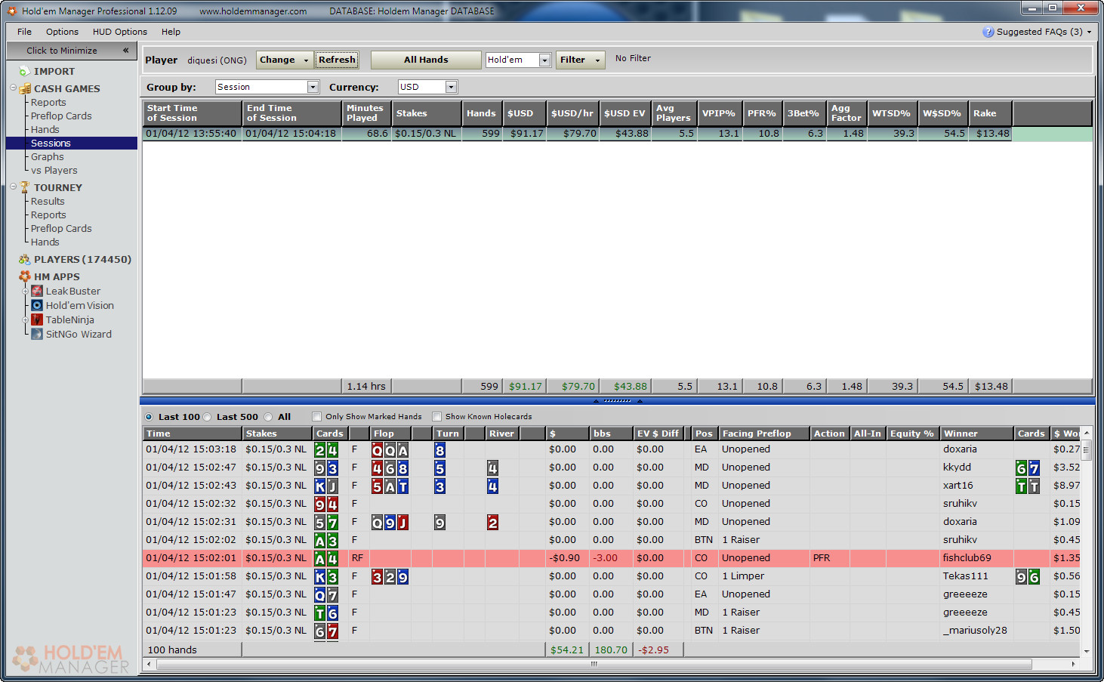Click the TOURNEY trophy icon
This screenshot has width=1104, height=682.
coord(25,187)
